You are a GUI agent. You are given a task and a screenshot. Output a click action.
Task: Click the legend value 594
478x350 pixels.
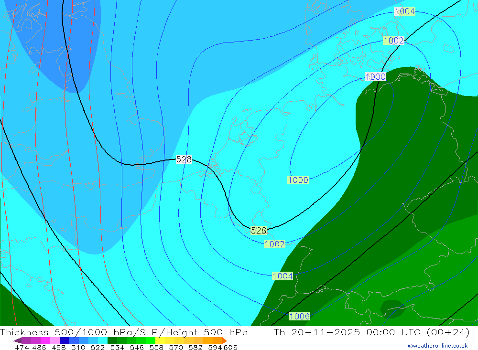pos(215,347)
